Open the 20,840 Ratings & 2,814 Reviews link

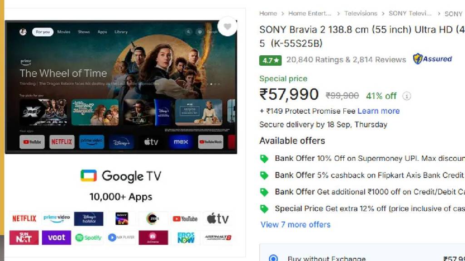[x=346, y=60]
